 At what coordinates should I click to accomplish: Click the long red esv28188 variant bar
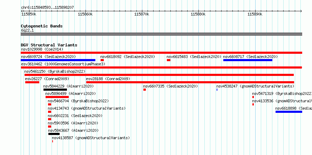coord(190,82)
